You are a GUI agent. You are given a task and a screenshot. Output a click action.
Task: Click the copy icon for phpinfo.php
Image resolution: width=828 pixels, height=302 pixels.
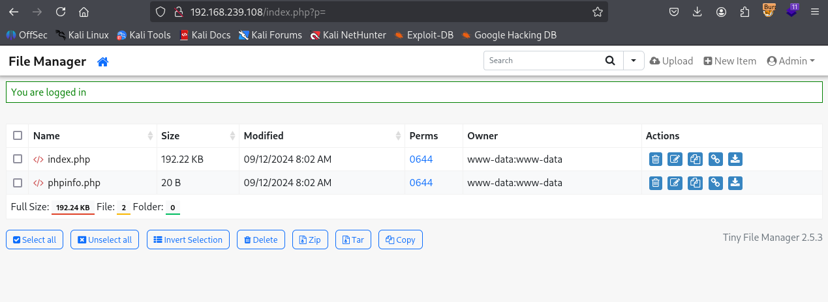pyautogui.click(x=696, y=183)
